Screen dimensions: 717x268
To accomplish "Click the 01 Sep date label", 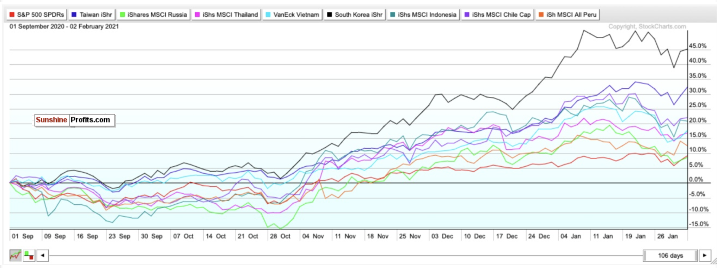I will [22, 236].
